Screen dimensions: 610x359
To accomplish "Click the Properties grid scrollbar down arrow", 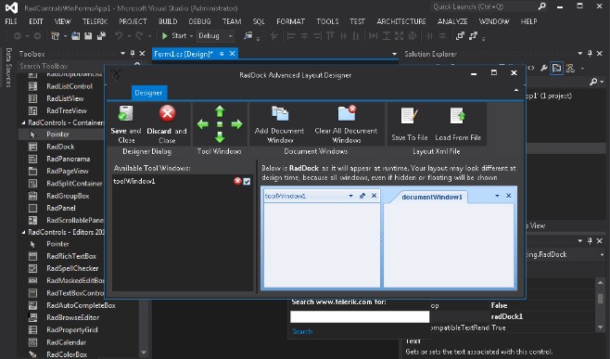I will click(x=601, y=327).
